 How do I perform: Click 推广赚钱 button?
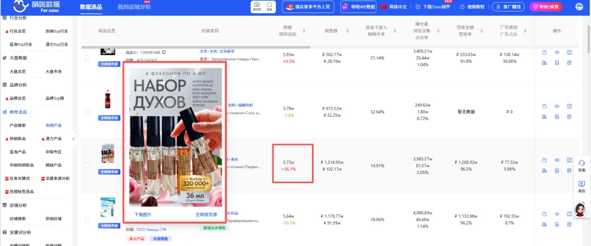click(508, 7)
